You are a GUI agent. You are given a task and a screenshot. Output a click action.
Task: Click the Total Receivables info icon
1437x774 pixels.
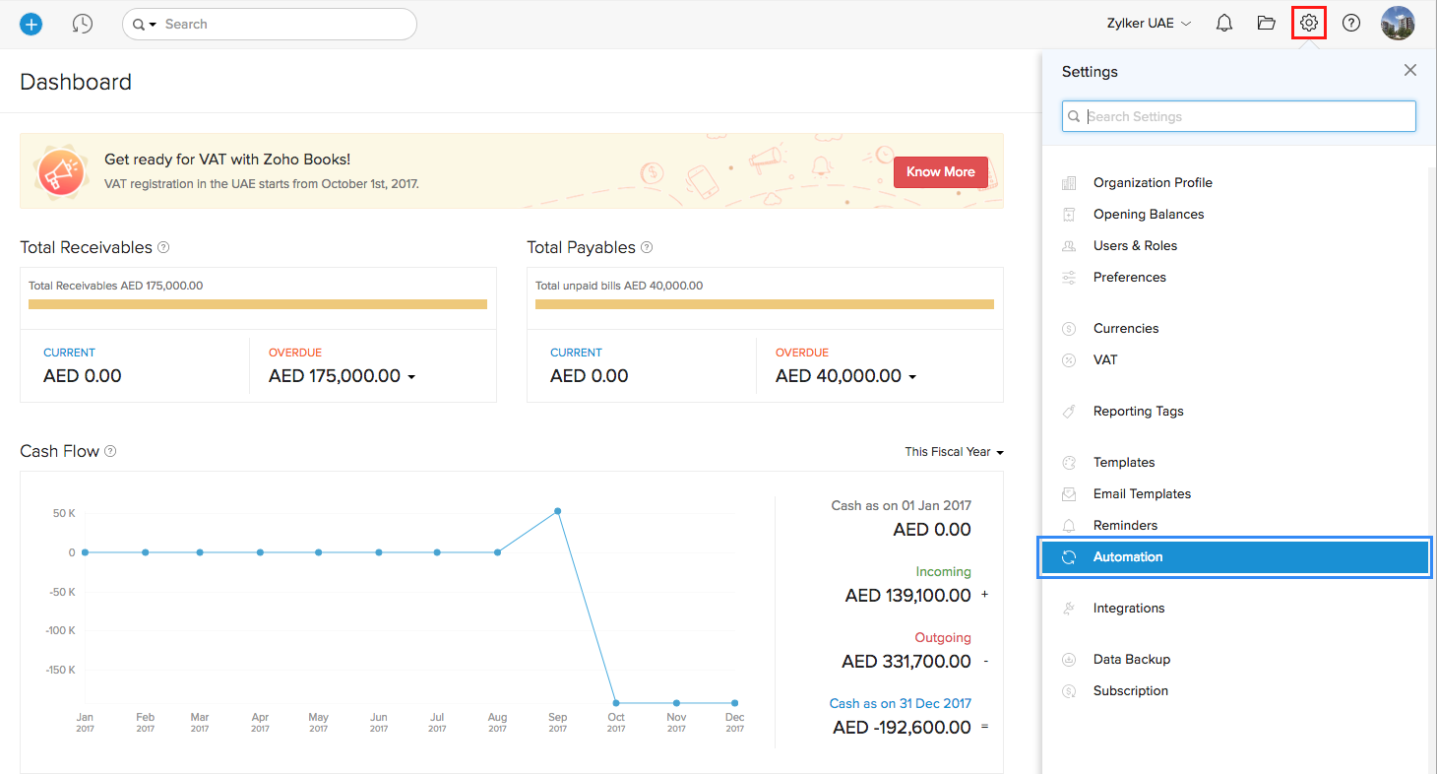pos(164,248)
